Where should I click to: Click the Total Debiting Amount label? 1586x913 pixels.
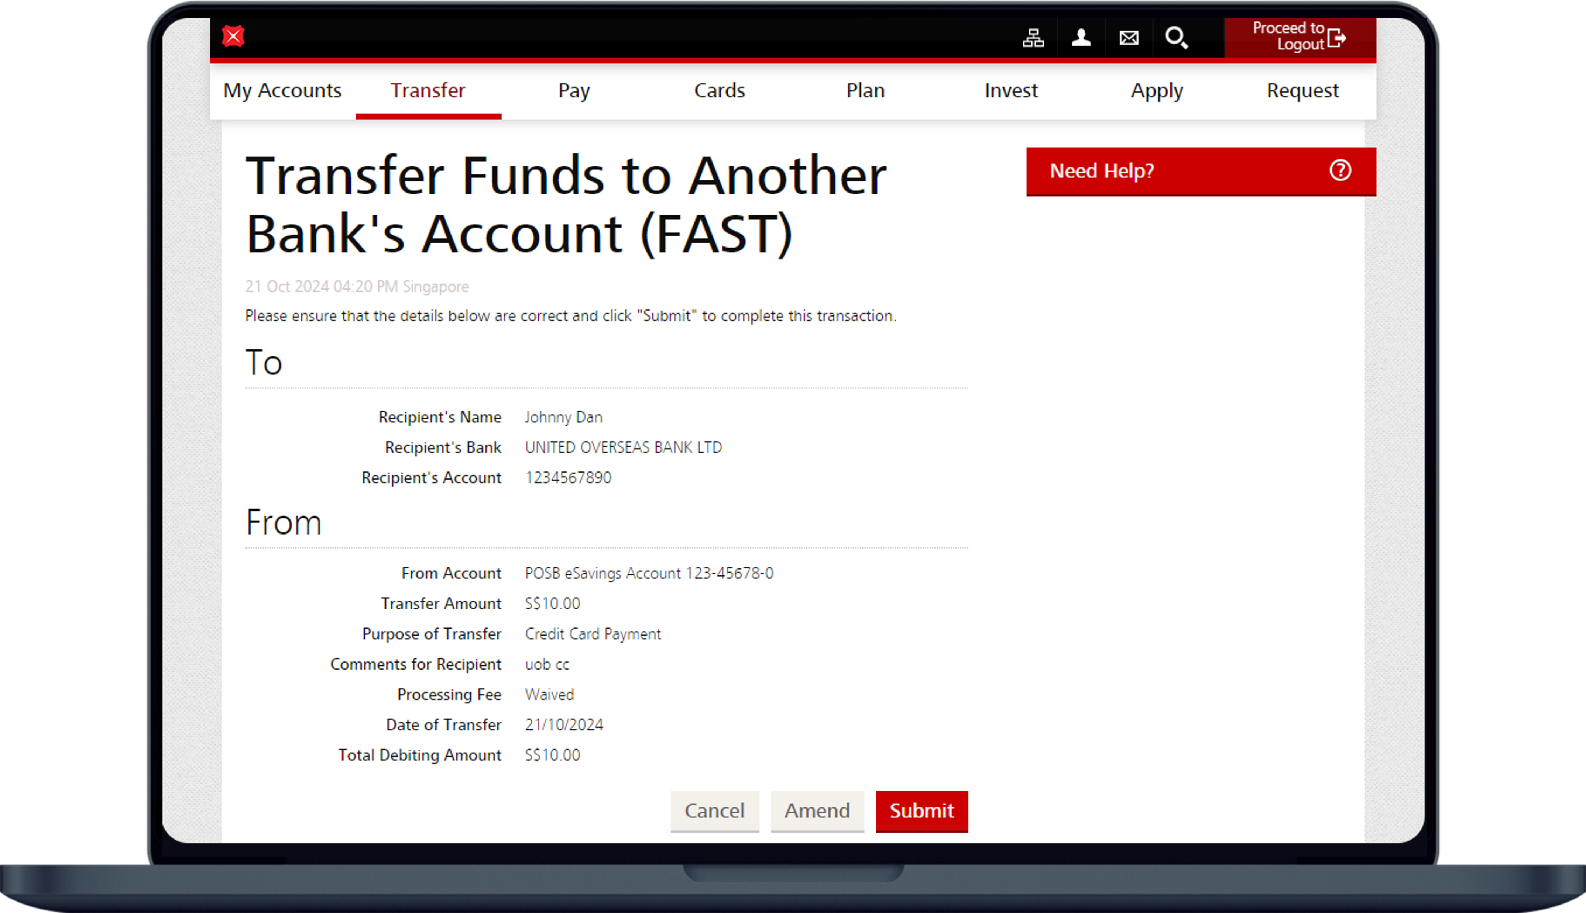coord(420,755)
